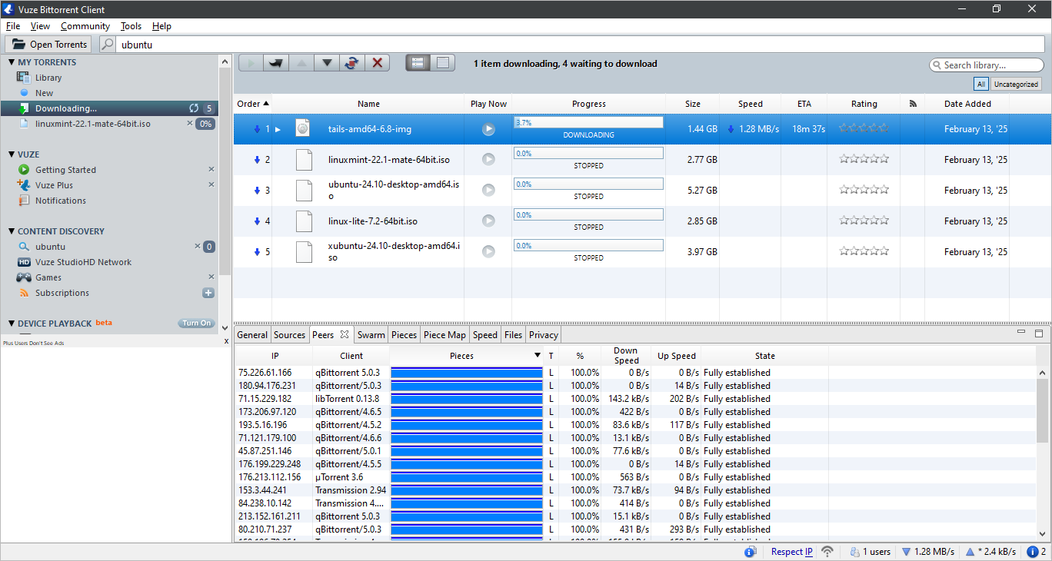Close linuxmint sidebar entry with X
Image resolution: width=1052 pixels, height=561 pixels.
(190, 123)
